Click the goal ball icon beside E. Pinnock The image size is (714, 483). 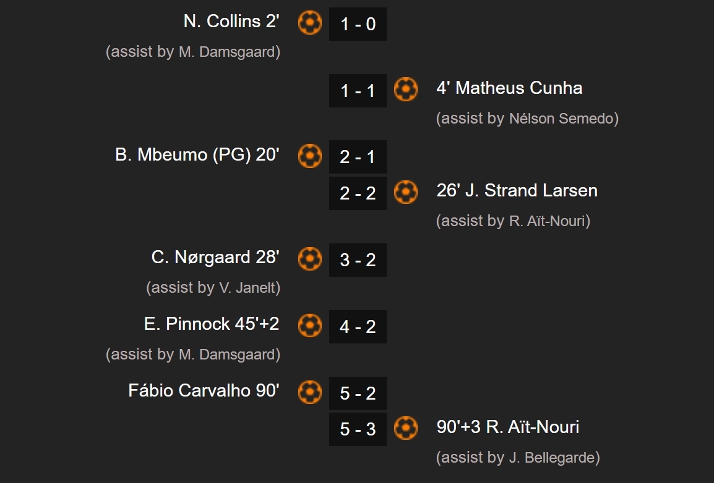[310, 325]
